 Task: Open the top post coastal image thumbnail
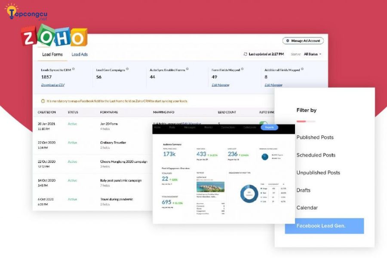[211, 187]
